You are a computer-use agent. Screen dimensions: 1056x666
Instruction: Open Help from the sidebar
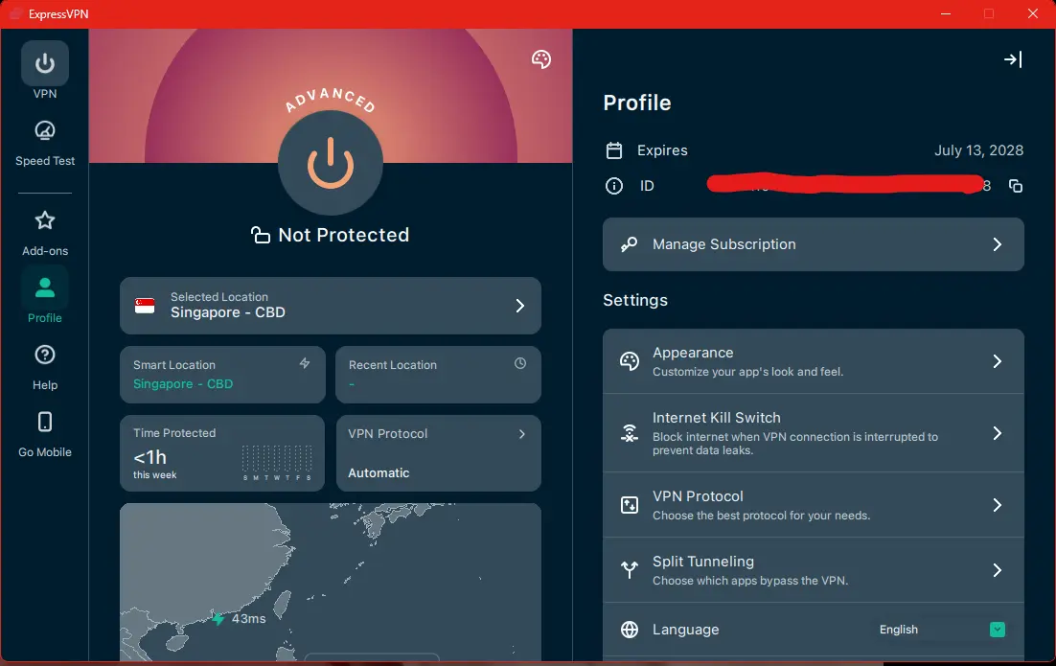(44, 367)
